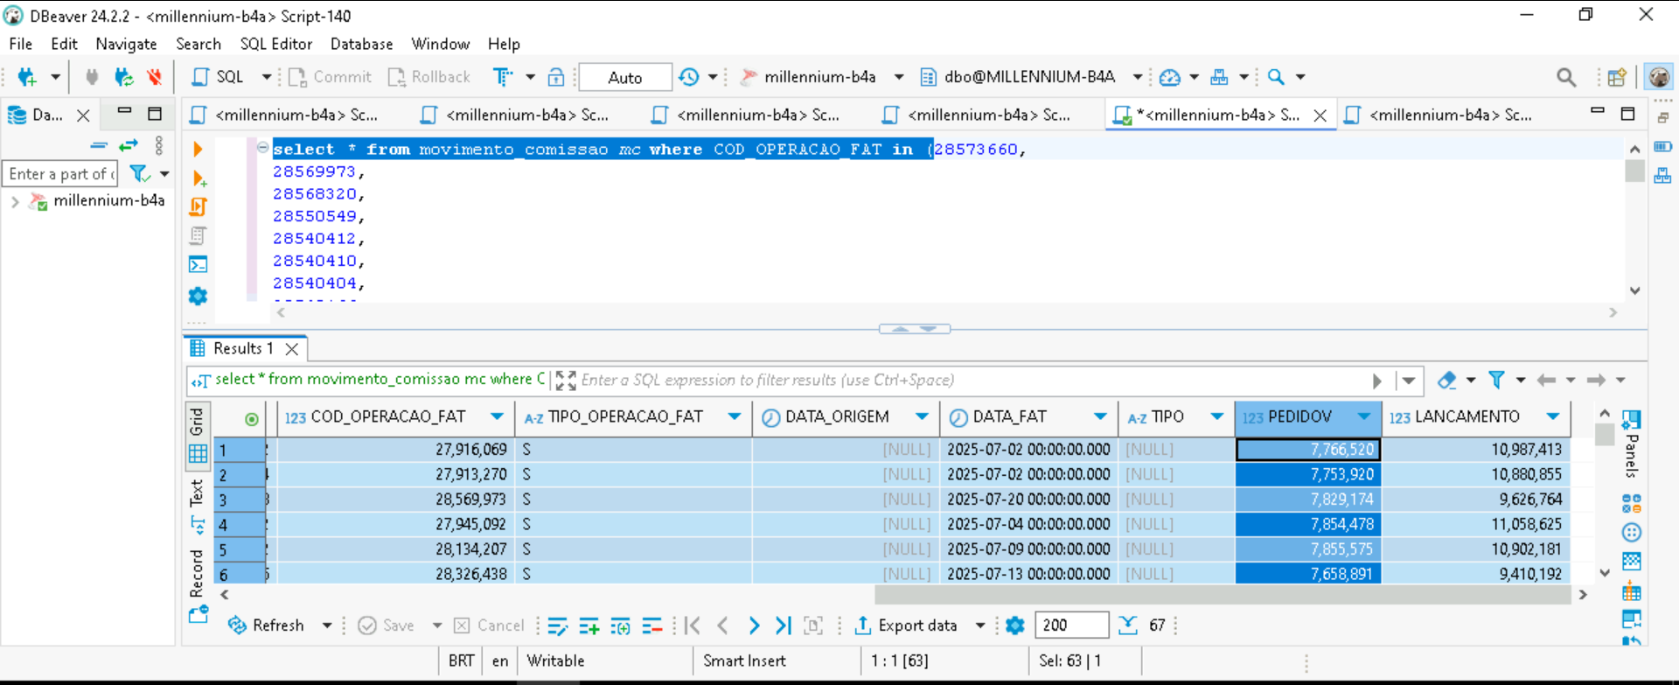The height and width of the screenshot is (685, 1679).
Task: Switch results to Grid view
Action: (198, 435)
